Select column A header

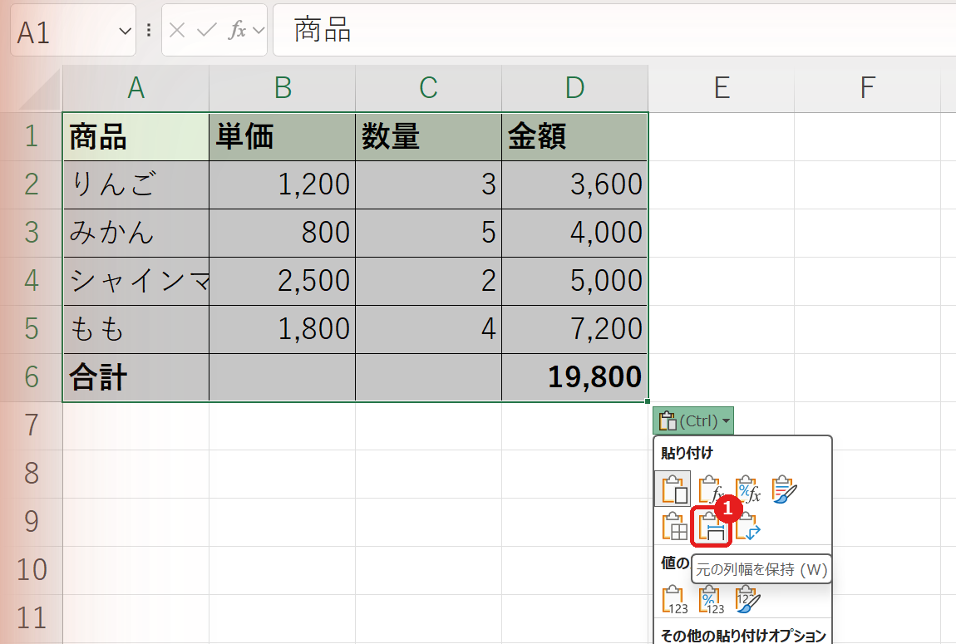point(136,88)
